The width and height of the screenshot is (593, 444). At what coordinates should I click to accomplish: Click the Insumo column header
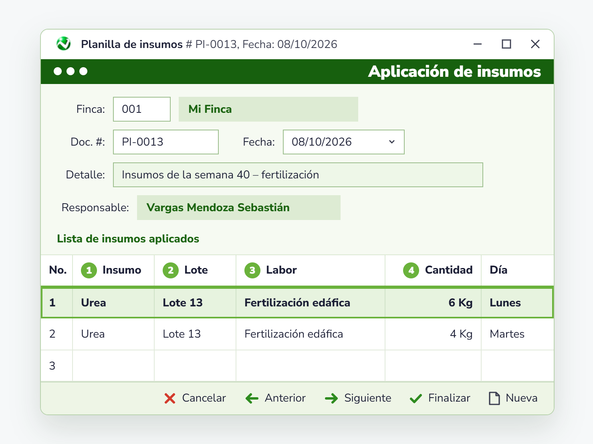click(113, 270)
